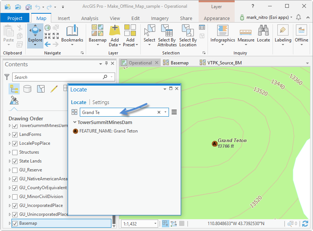The width and height of the screenshot is (313, 231).
Task: Toggle snapping in the status bar
Action: coord(165,224)
